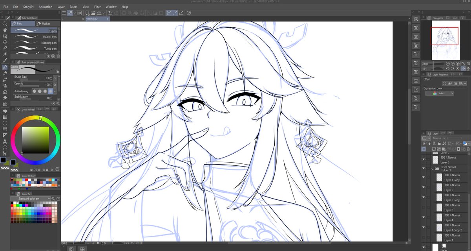Select the Figure circle tool
This screenshot has width=471, height=251.
tap(5, 123)
